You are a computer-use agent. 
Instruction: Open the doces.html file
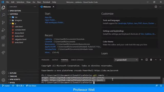[19, 33]
